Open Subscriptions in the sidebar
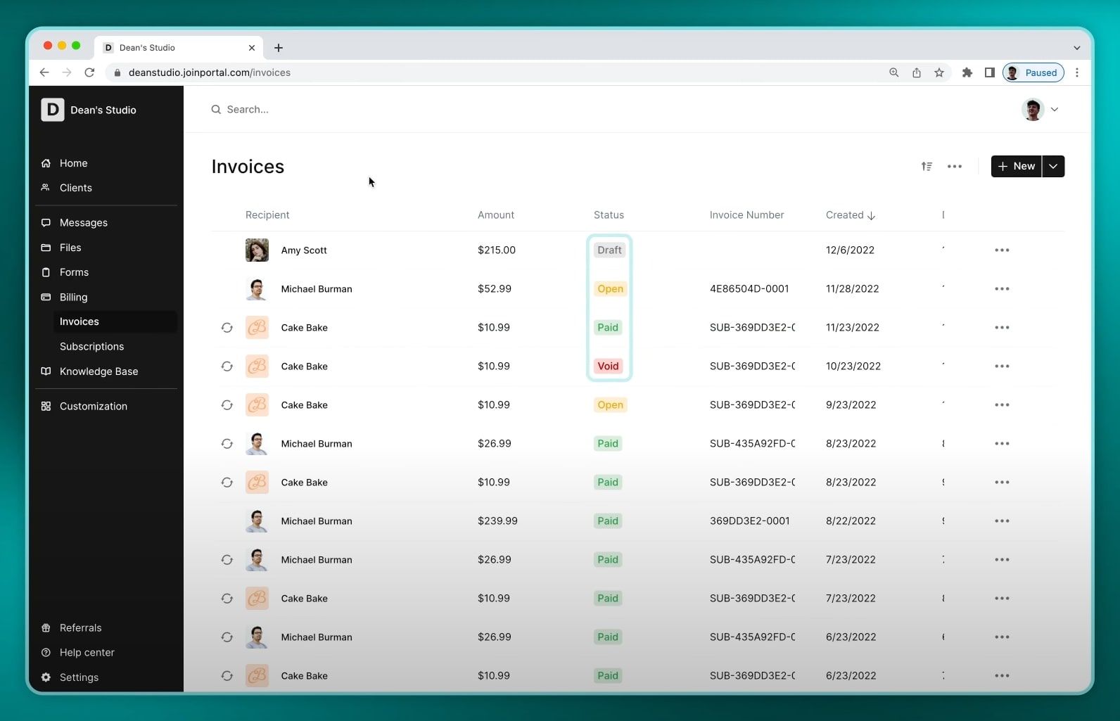 coord(91,346)
